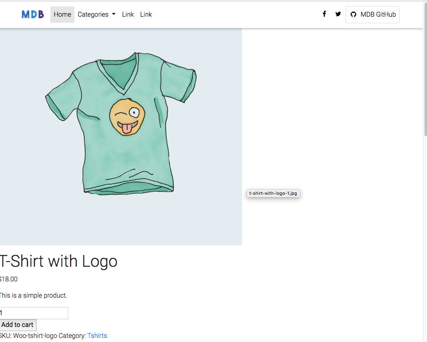This screenshot has width=427, height=342.
Task: Click the simple product description text
Action: pos(33,296)
